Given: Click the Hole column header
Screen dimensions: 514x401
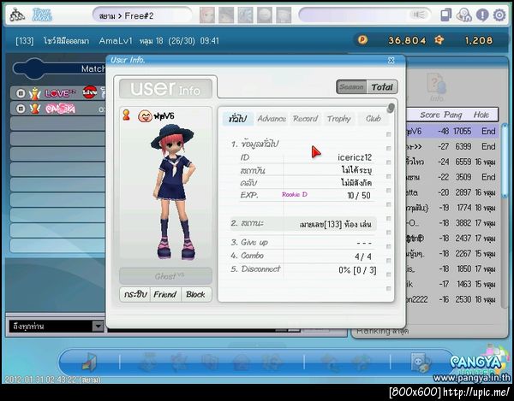Looking at the screenshot, I should (481, 115).
